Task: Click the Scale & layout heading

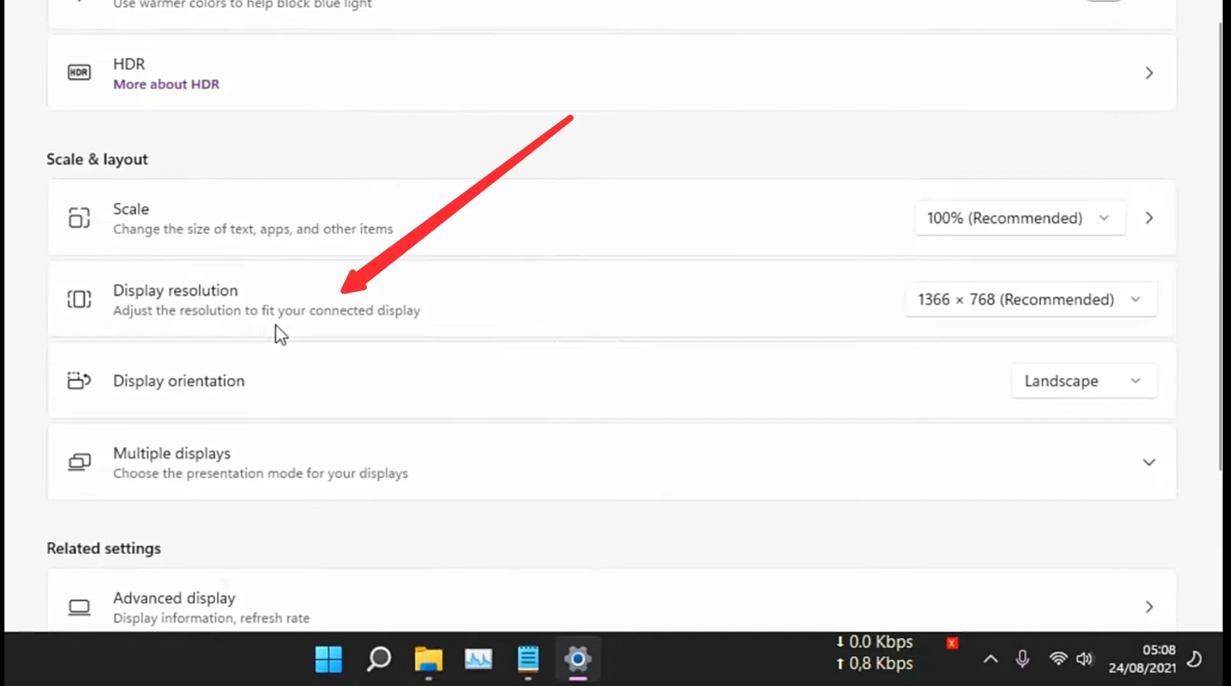Action: coord(97,159)
